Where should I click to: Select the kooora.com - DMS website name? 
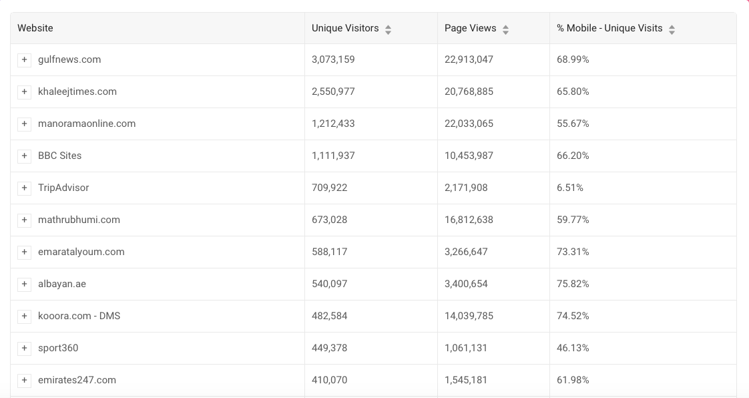pyautogui.click(x=79, y=316)
